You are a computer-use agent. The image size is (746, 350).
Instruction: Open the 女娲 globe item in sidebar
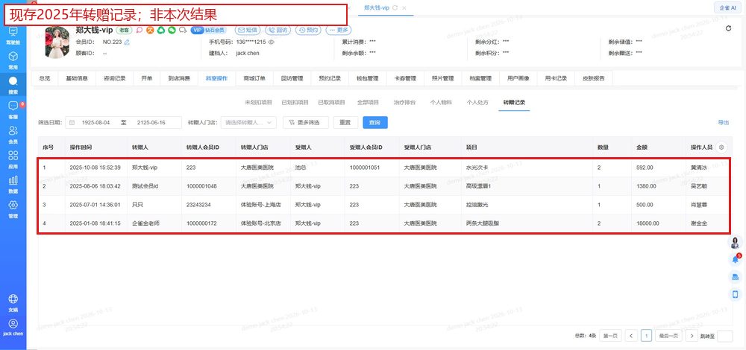coord(13,302)
